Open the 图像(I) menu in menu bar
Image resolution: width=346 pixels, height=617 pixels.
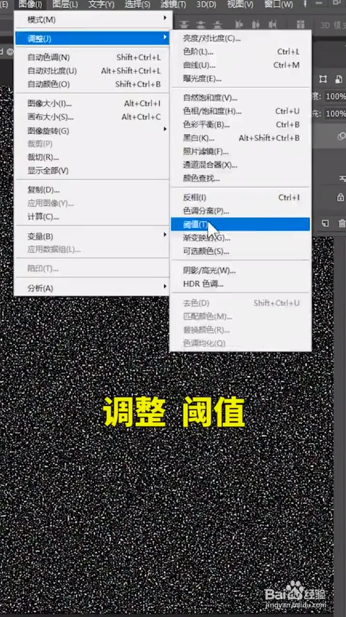point(30,5)
